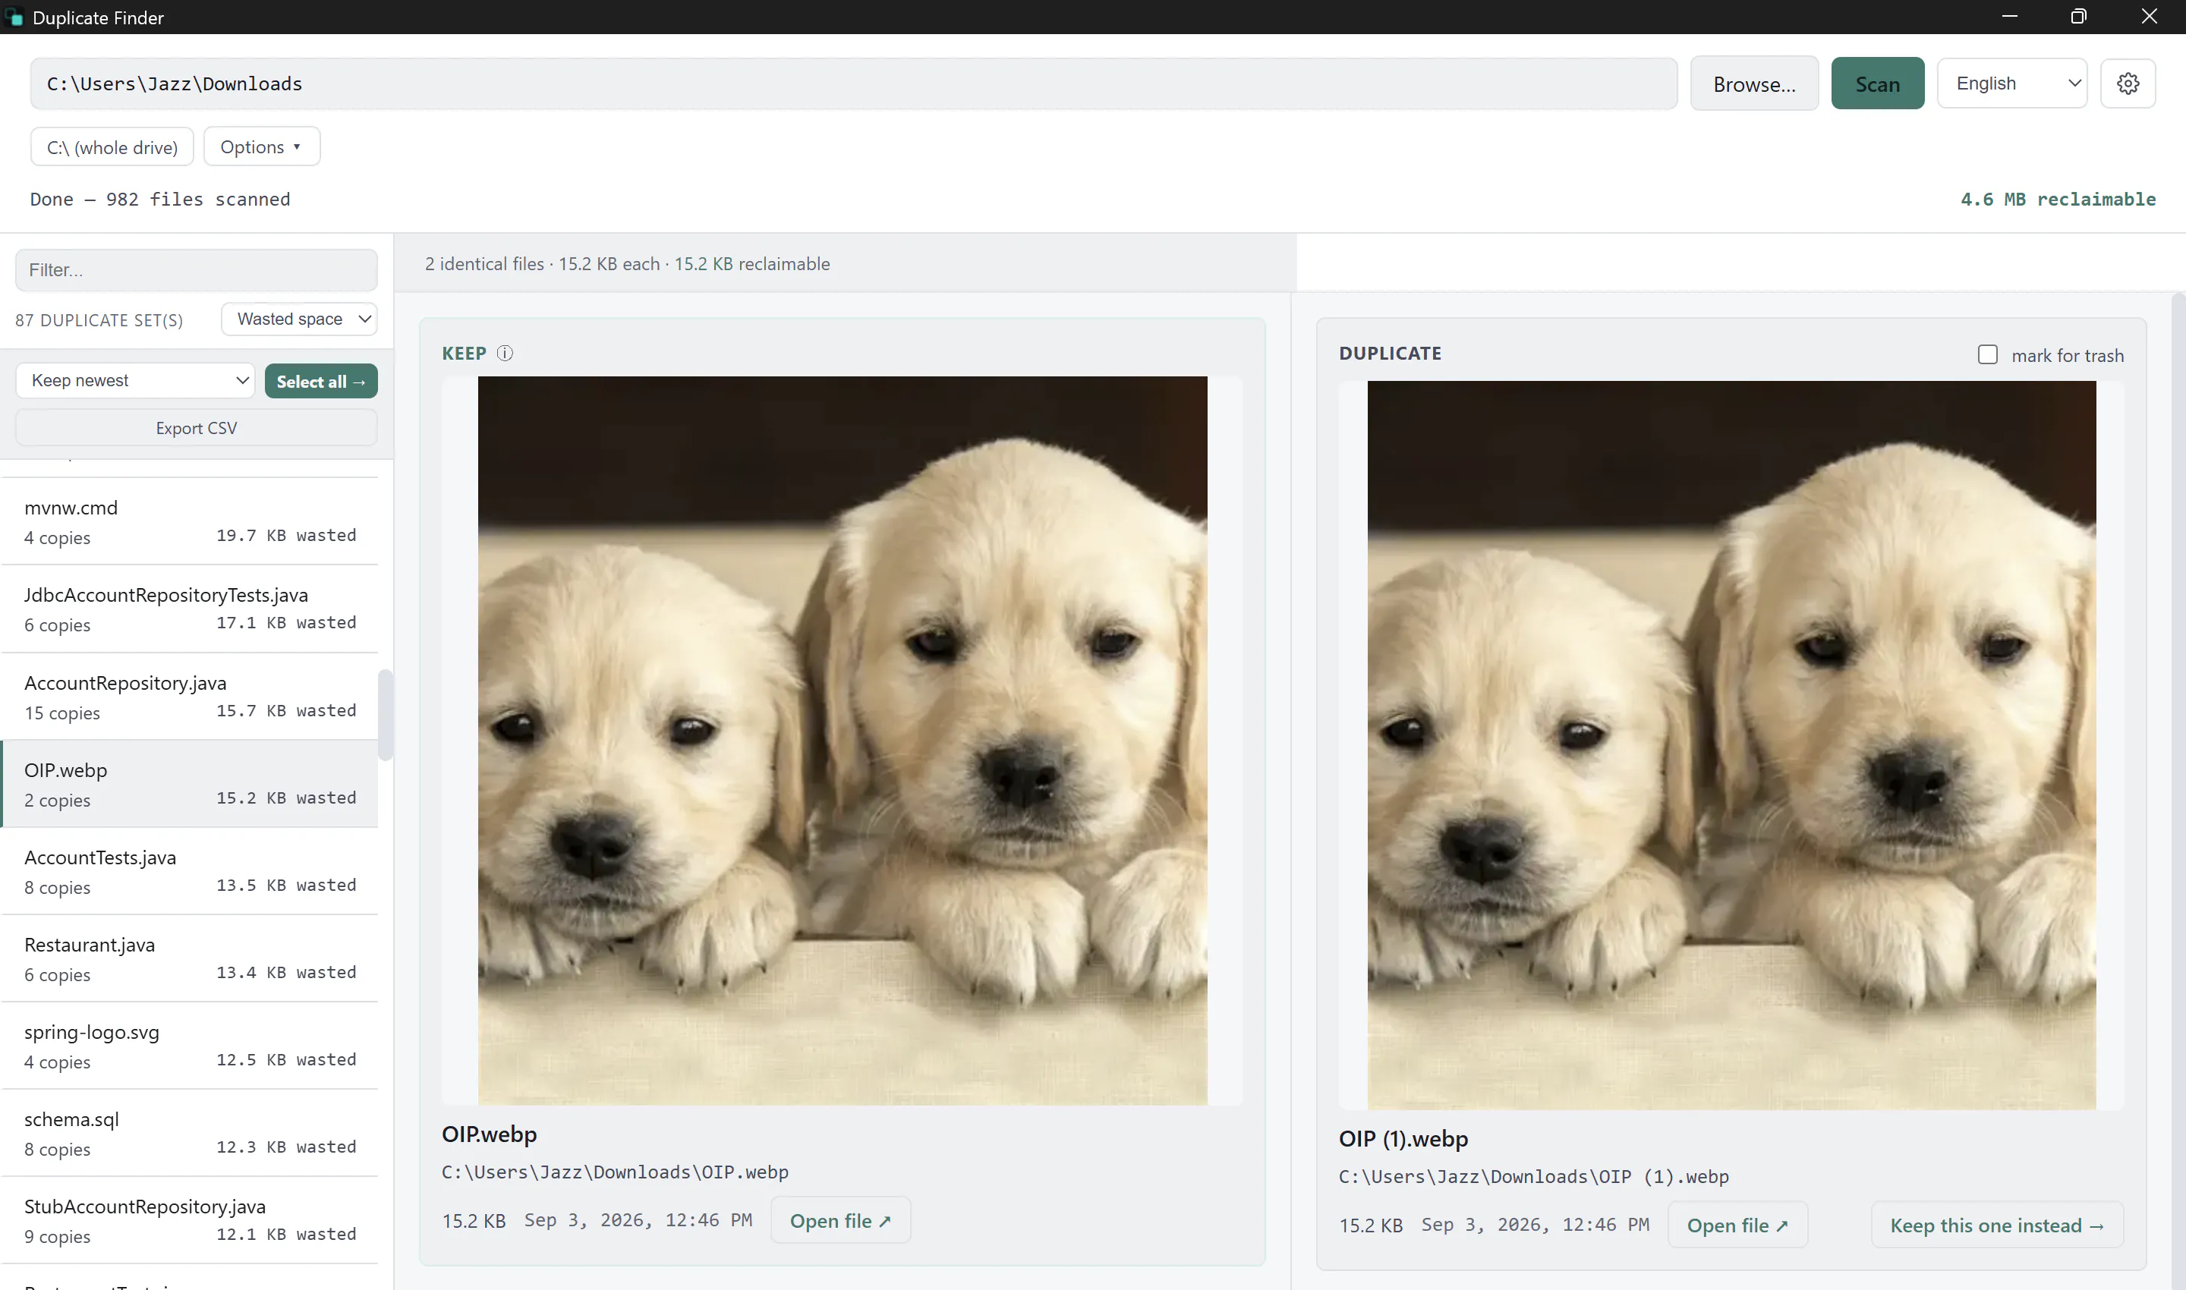Select StubAccountRepository.java duplicate set
The image size is (2186, 1290).
point(190,1222)
